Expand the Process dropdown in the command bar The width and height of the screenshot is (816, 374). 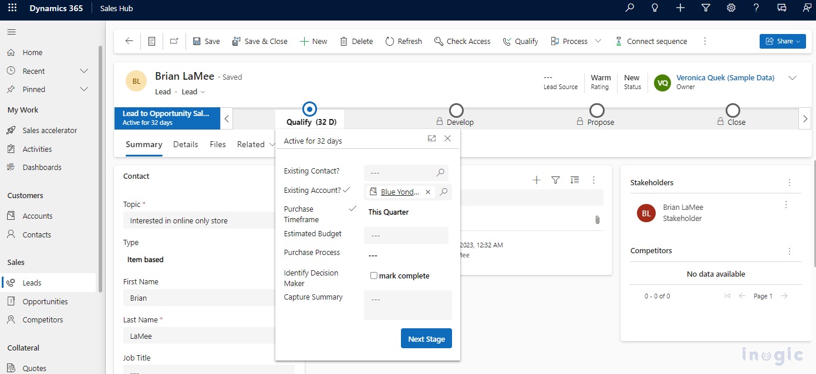pos(598,41)
